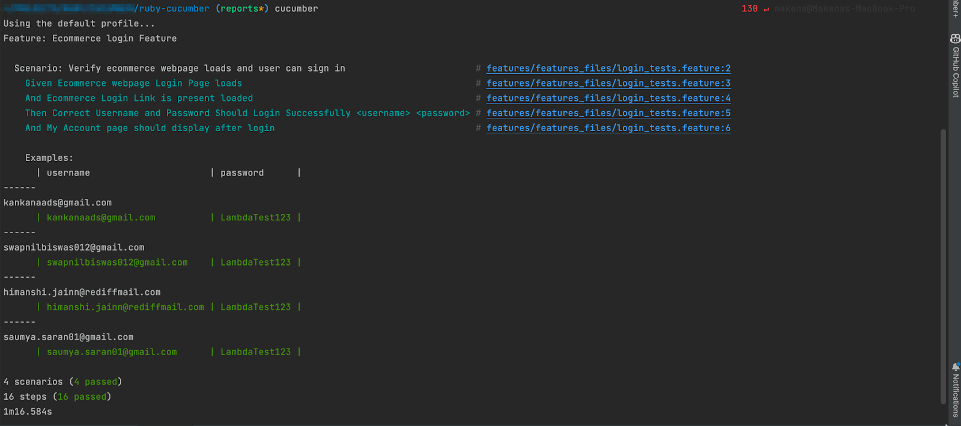Click the 'Feature: Ecommerce login Feature' line

pyautogui.click(x=90, y=38)
